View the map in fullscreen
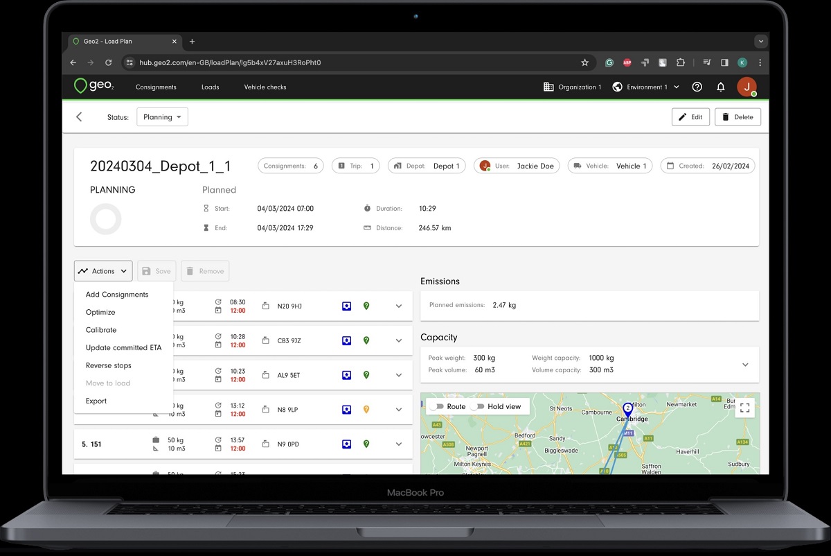831x556 pixels. [744, 408]
